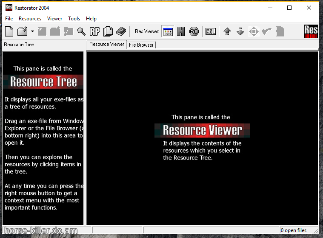Click the '0 open files' status text
The height and width of the screenshot is (238, 323).
tap(294, 230)
